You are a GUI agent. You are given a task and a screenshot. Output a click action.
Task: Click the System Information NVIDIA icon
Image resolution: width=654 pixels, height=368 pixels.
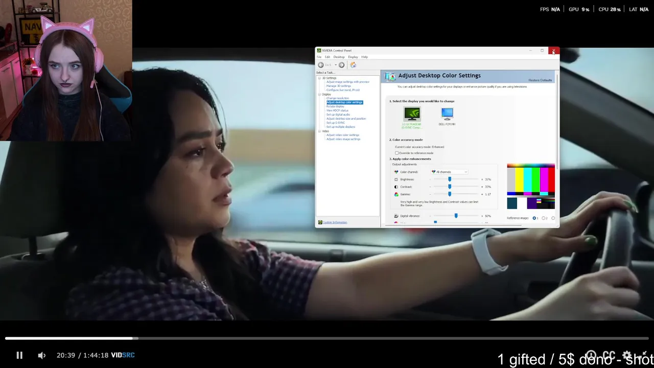(x=320, y=222)
